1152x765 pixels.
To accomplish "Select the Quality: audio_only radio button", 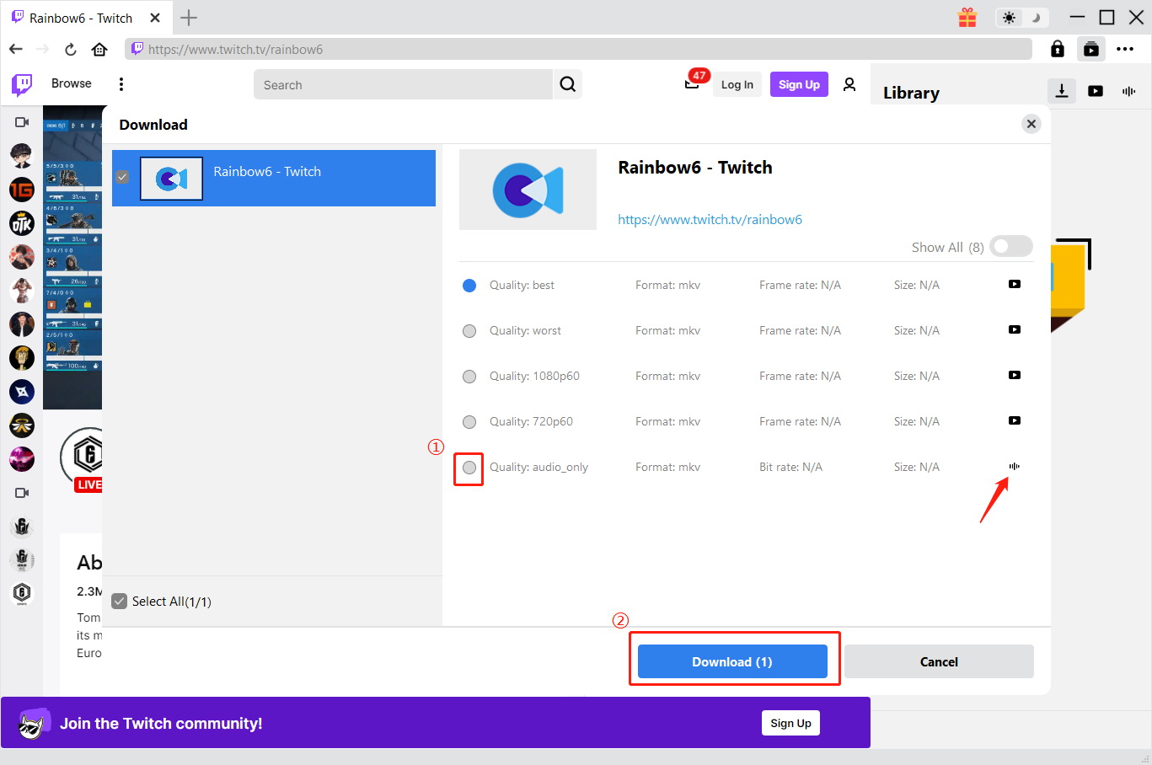I will [x=469, y=468].
